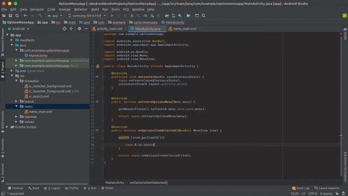This screenshot has height=196, width=348.
Task: Expand the mipmap folder
Action: (16, 117)
